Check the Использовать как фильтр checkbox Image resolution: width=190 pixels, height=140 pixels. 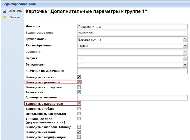pos(79,113)
